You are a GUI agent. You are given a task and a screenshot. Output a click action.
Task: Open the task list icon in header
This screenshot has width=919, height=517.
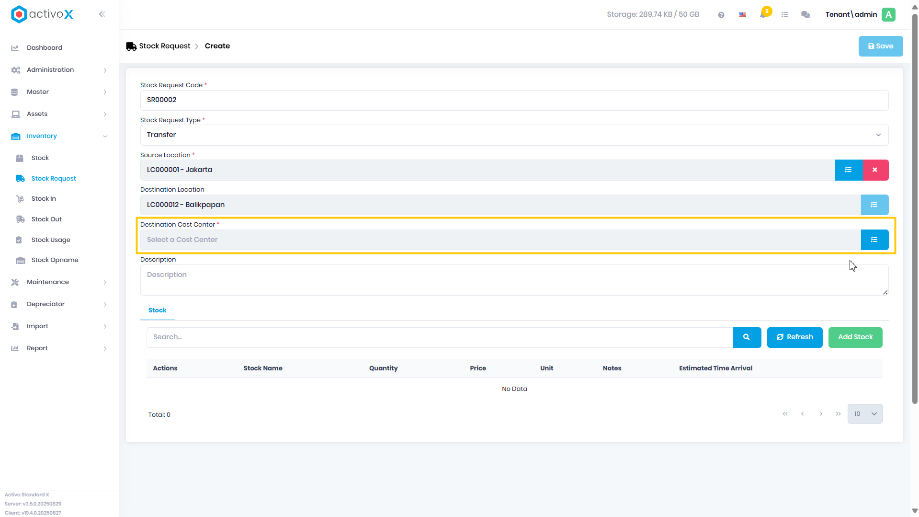pyautogui.click(x=784, y=14)
